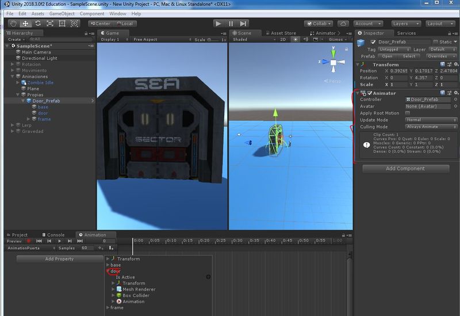Open the GameObject menu
This screenshot has width=460, height=316.
62,14
